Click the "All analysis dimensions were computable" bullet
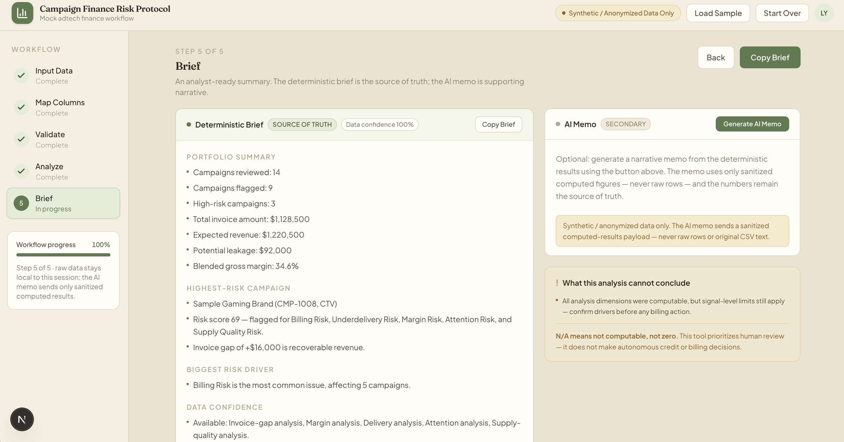Viewport: 844px width, 442px height. pyautogui.click(x=673, y=306)
